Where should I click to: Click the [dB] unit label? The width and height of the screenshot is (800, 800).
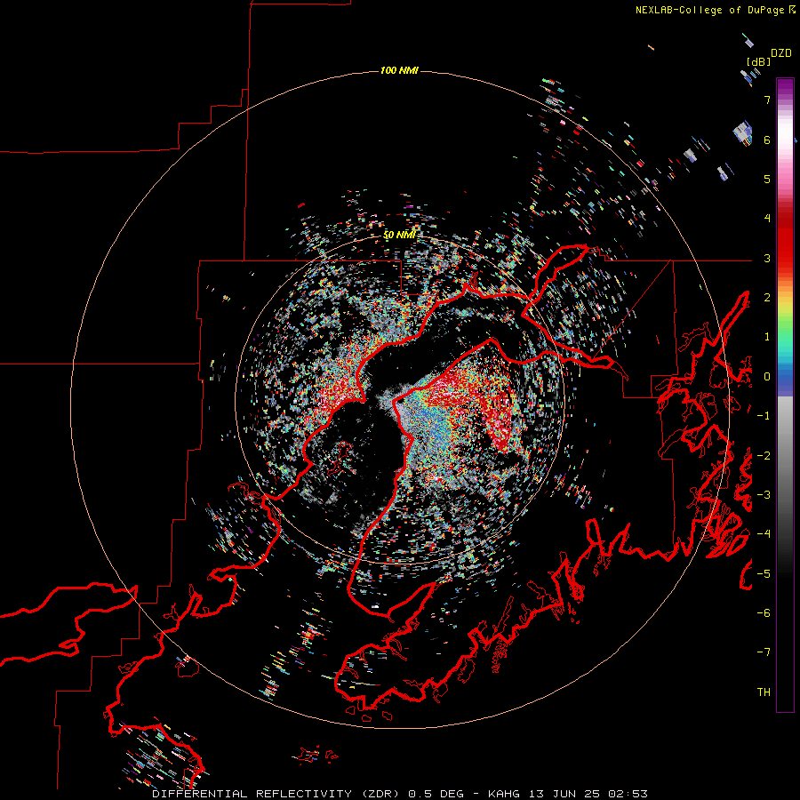point(759,61)
